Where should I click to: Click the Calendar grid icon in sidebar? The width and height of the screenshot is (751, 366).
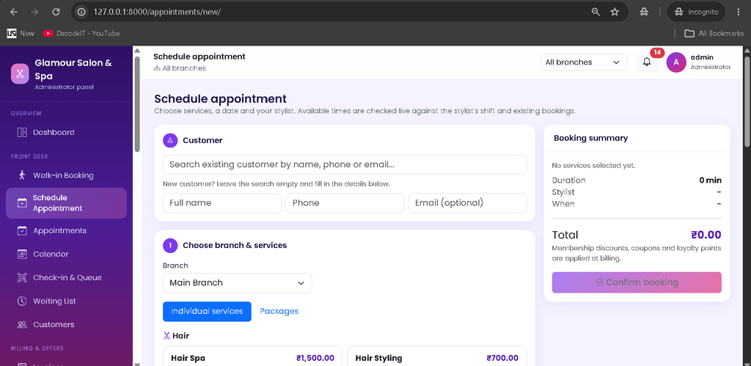point(22,254)
